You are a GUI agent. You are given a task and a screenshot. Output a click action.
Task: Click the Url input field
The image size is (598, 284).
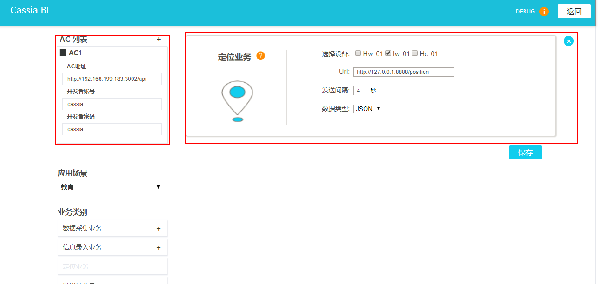pos(403,72)
